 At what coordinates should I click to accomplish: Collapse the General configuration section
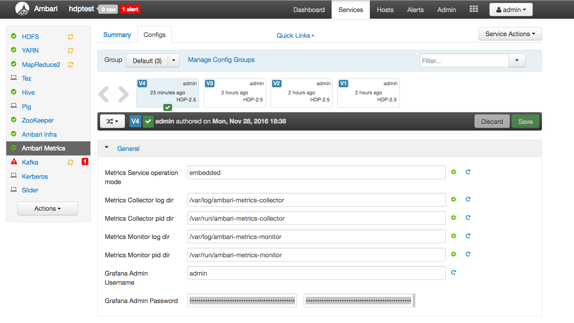(107, 148)
